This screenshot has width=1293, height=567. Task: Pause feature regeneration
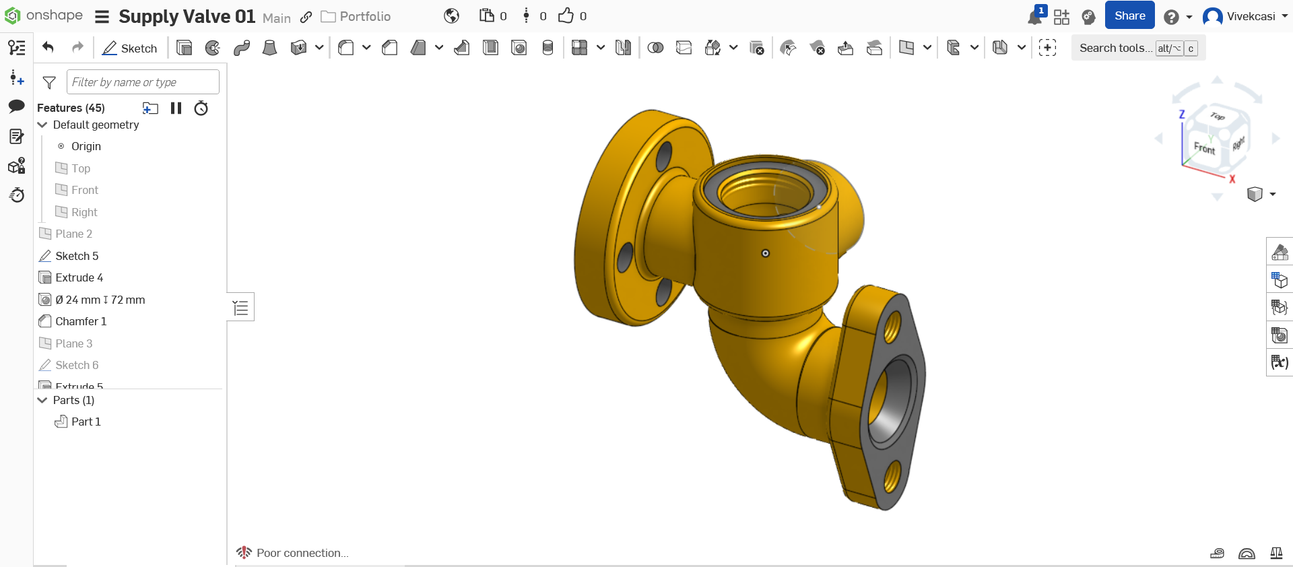176,108
